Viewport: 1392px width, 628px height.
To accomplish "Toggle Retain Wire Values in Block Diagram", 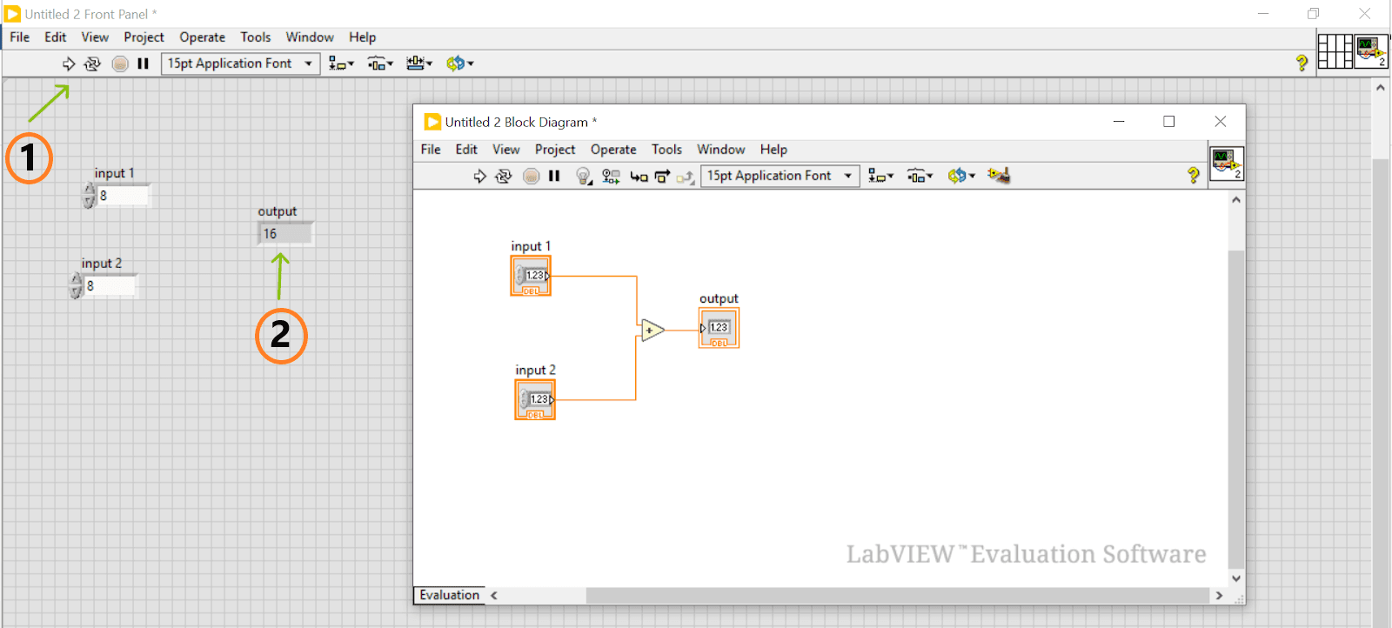I will [x=611, y=177].
